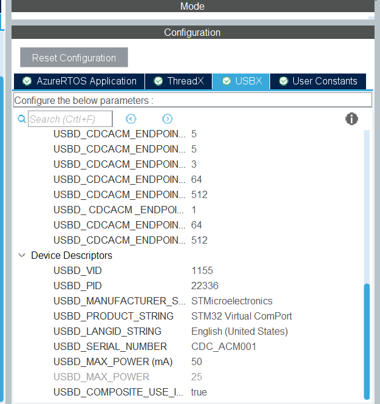Edit the STM32 Virtual ComPort value
Screen dimensions: 380x404
click(242, 316)
